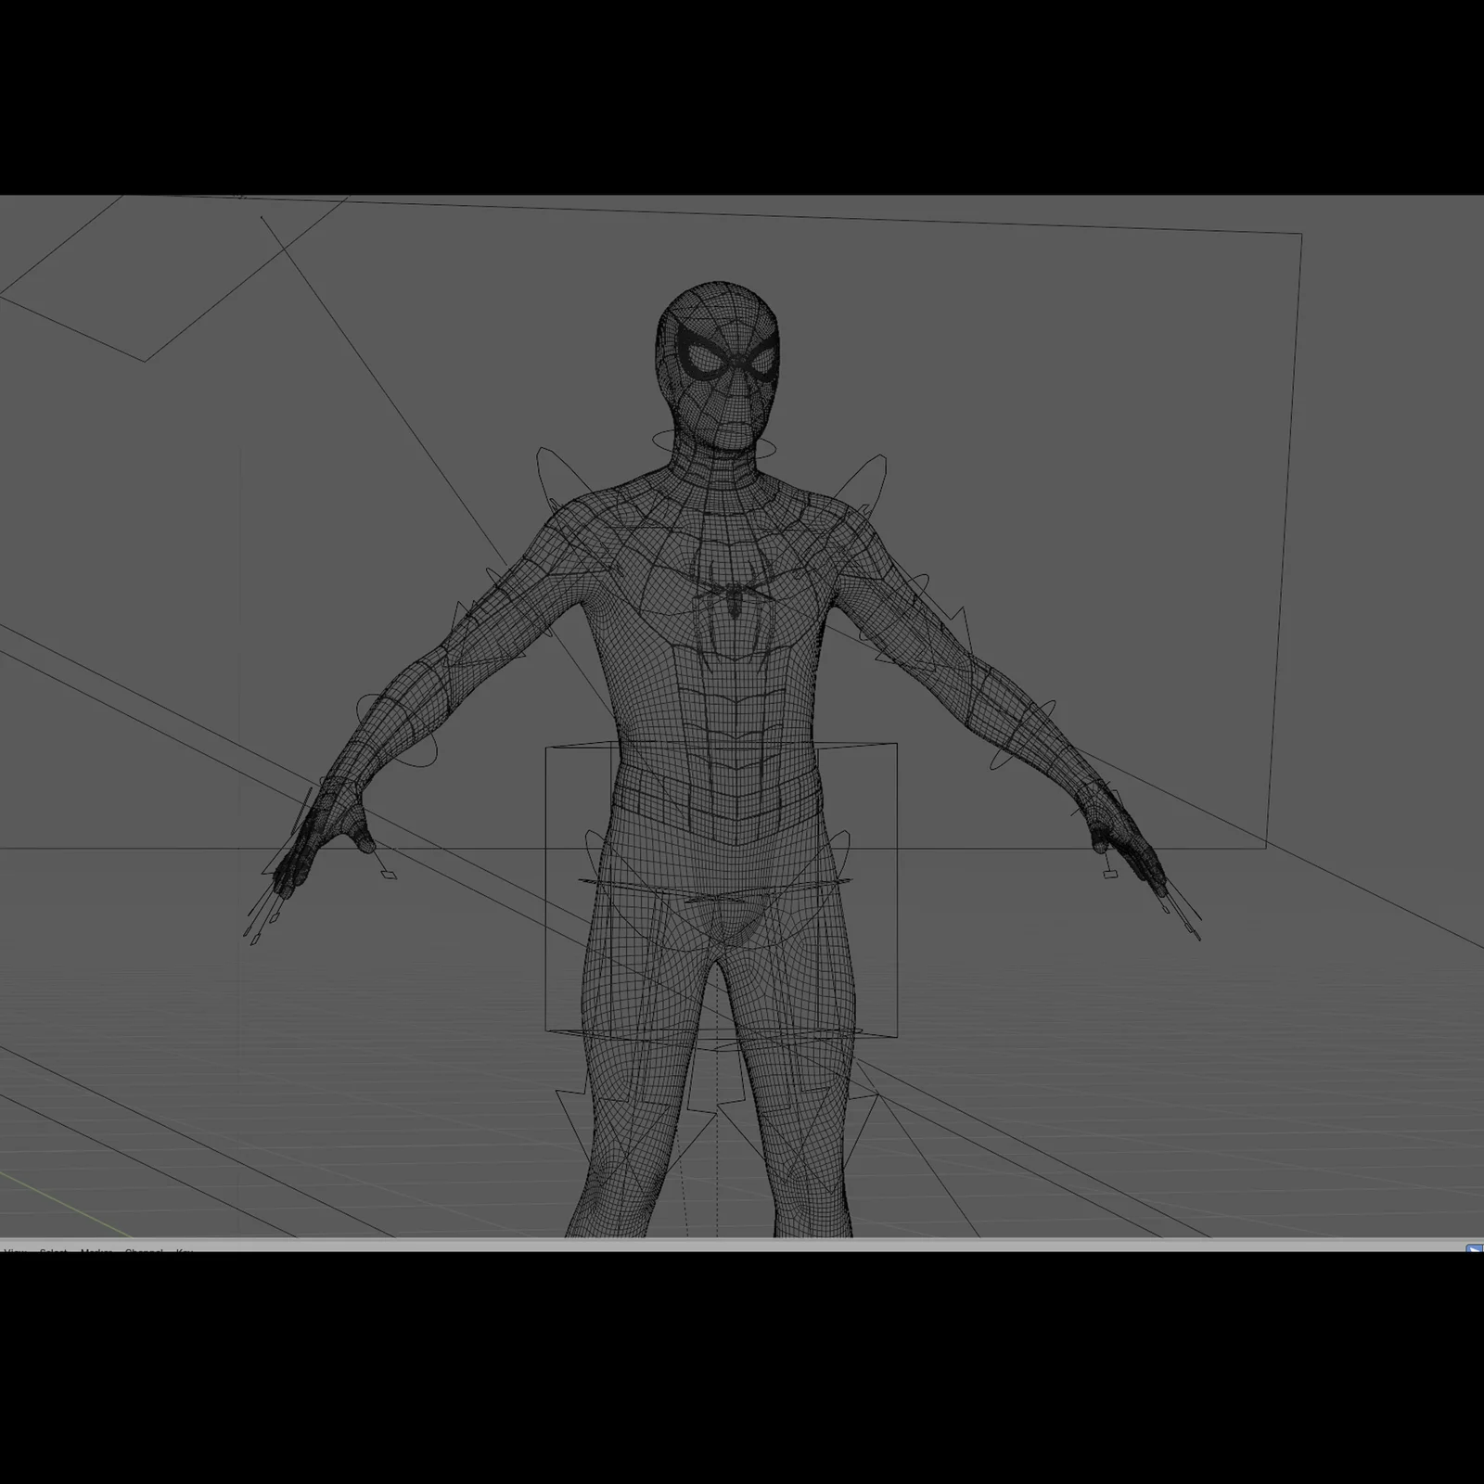The image size is (1484, 1484).
Task: Click the small square control near the left wrist
Action: 1108,876
